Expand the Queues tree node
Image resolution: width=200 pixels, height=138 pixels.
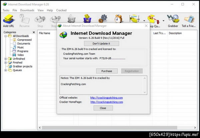pos(5,70)
